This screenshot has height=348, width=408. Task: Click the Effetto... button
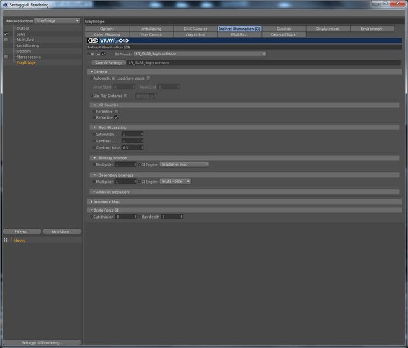click(x=22, y=232)
